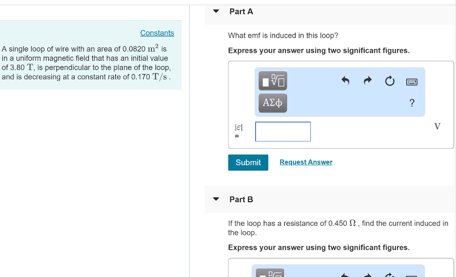The image size is (456, 277).
Task: Open the keyboard entry help icon
Action: [412, 81]
